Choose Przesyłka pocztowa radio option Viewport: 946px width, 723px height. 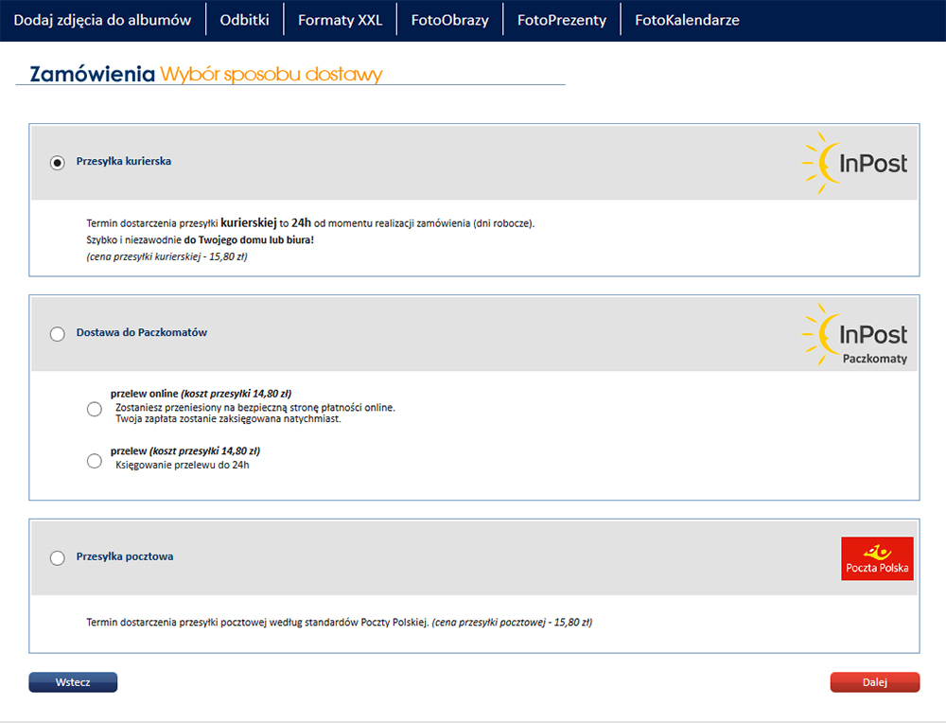pyautogui.click(x=58, y=557)
